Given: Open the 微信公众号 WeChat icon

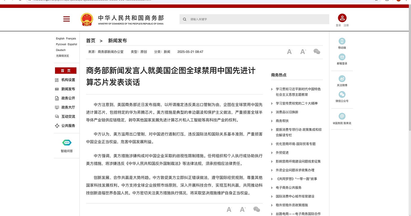Looking at the screenshot, I should click(342, 94).
